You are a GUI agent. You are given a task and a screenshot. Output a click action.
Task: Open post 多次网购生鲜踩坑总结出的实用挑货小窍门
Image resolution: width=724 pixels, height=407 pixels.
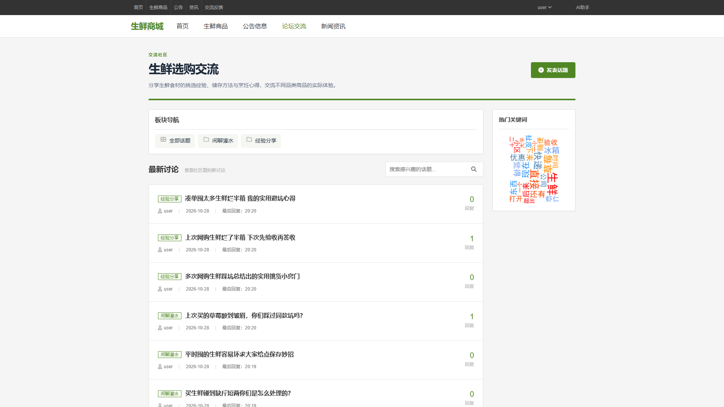point(242,277)
